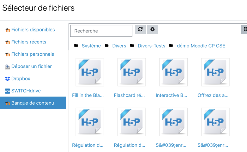
Task: Select Fichiers personnels in sidebar
Action: 32,54
